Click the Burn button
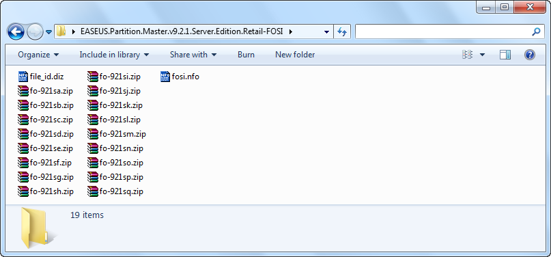 [246, 55]
